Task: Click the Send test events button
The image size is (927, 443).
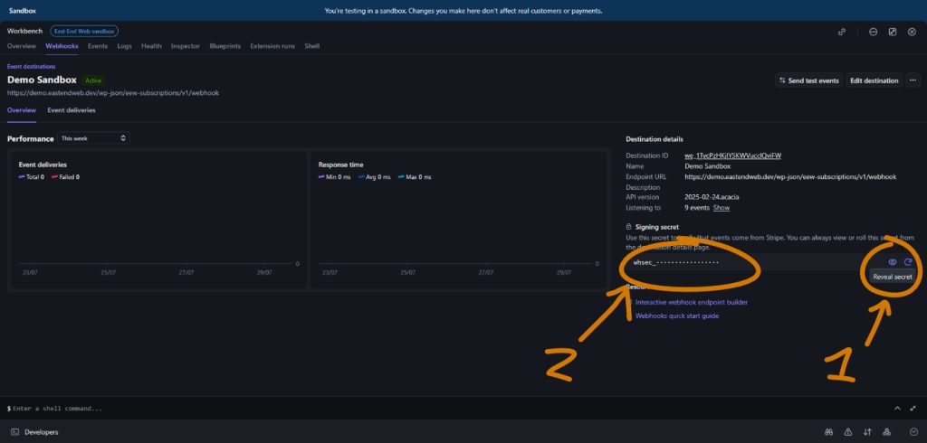Action: (x=808, y=80)
